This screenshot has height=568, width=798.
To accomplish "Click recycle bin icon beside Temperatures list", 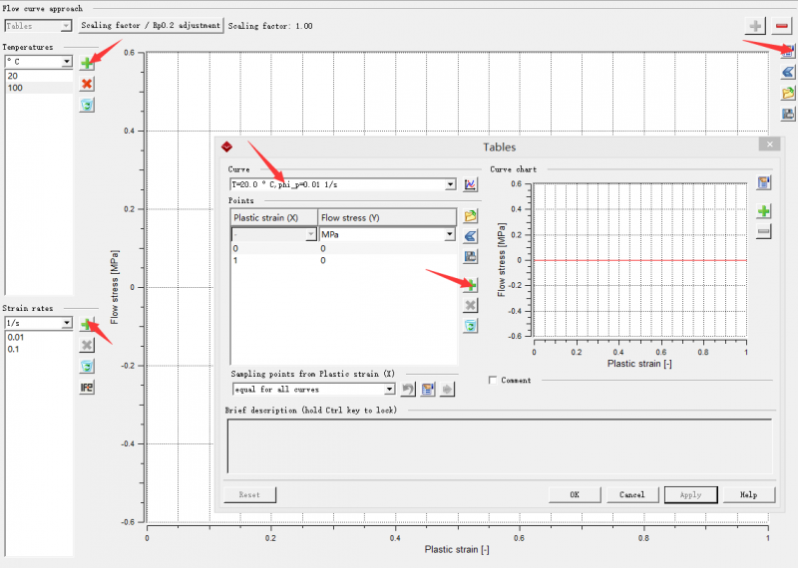I will pos(87,106).
